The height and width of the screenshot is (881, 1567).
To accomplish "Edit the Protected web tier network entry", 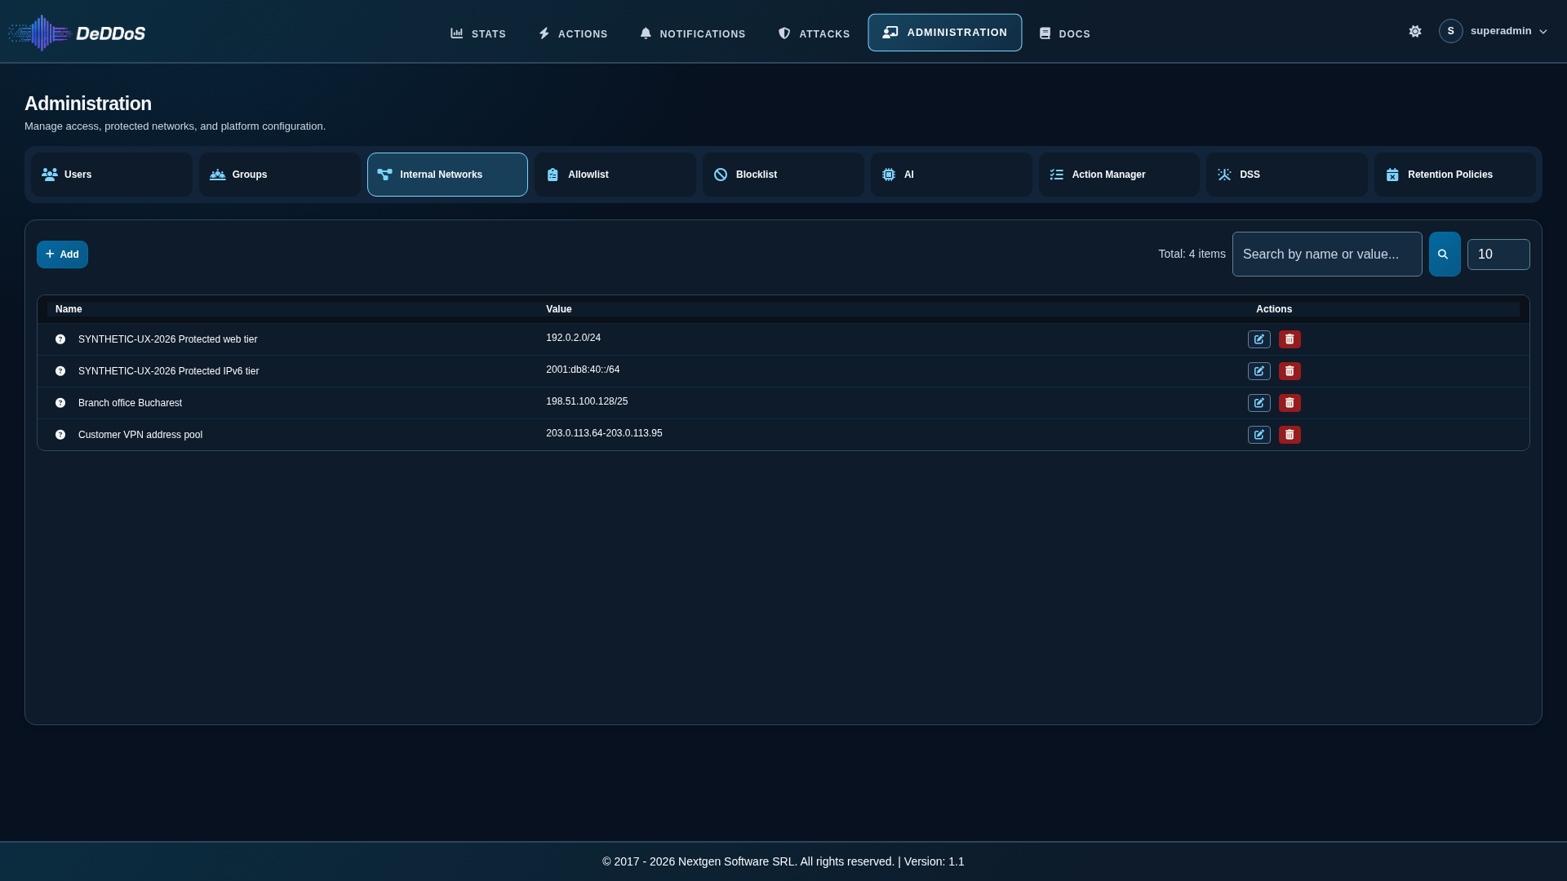I will click(x=1259, y=339).
